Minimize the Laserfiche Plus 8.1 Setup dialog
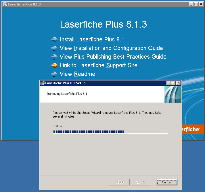205x192 pixels. (168, 83)
